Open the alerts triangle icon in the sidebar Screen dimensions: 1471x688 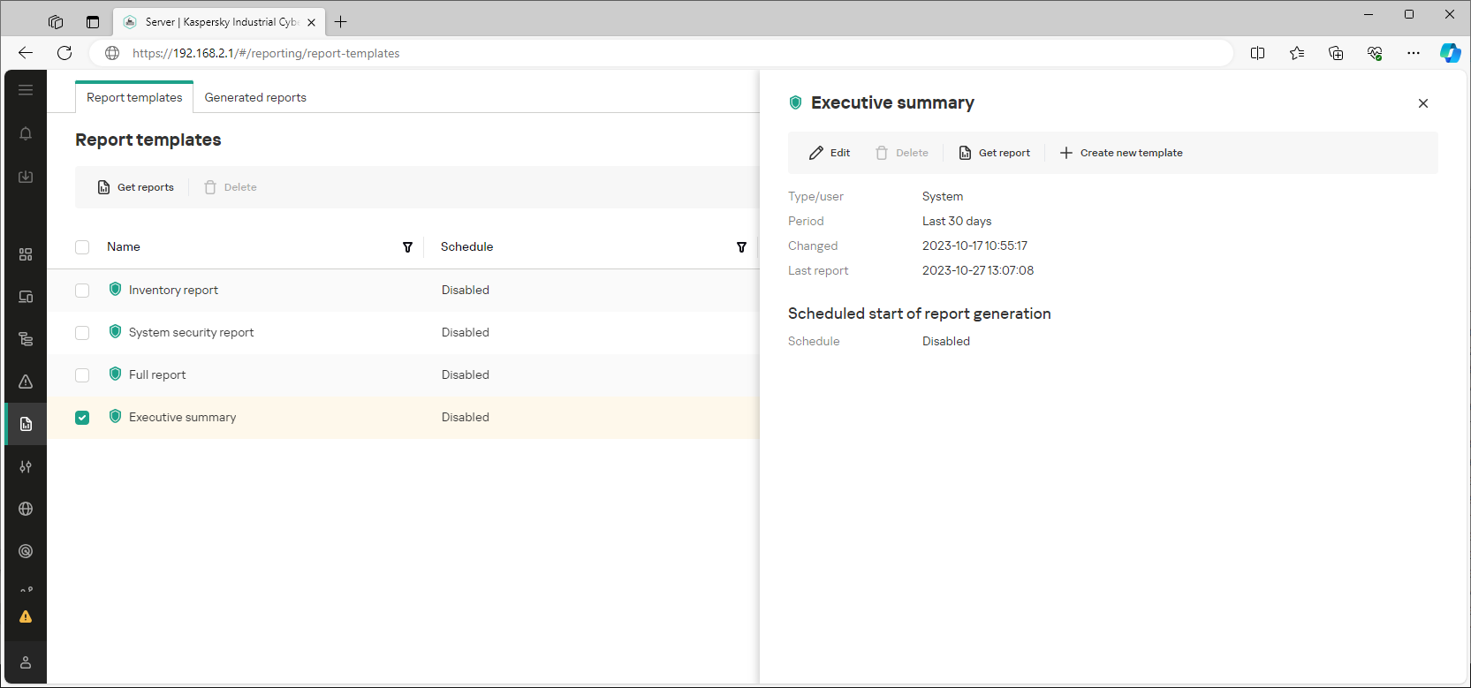[x=26, y=382]
